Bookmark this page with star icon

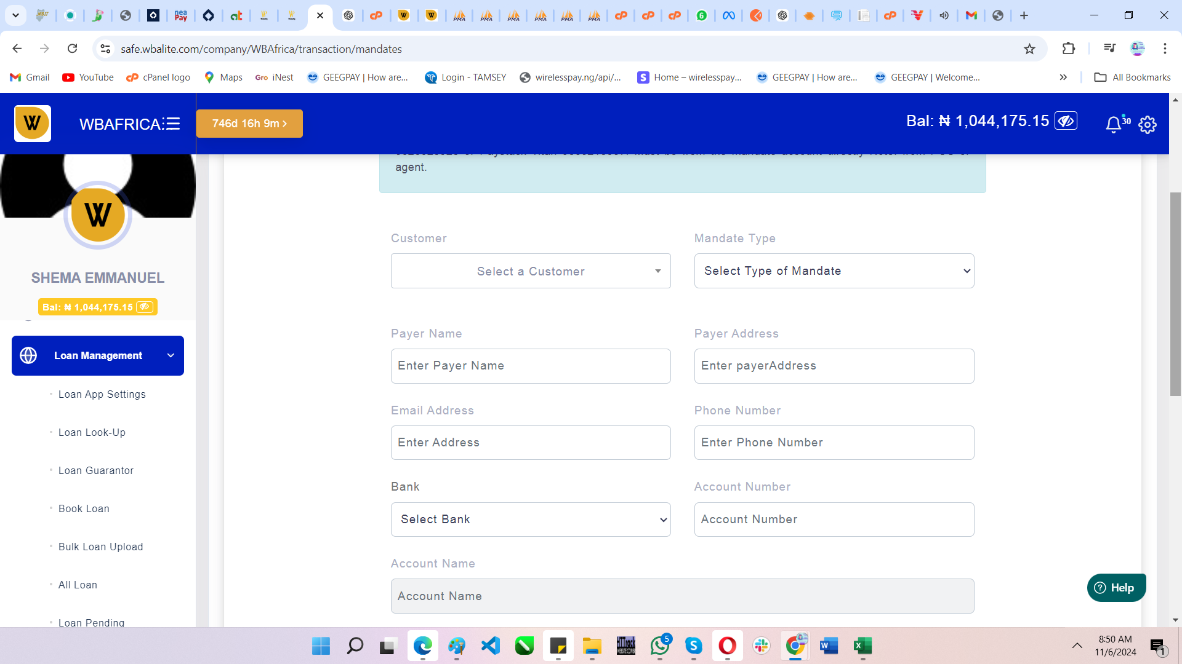coord(1029,49)
